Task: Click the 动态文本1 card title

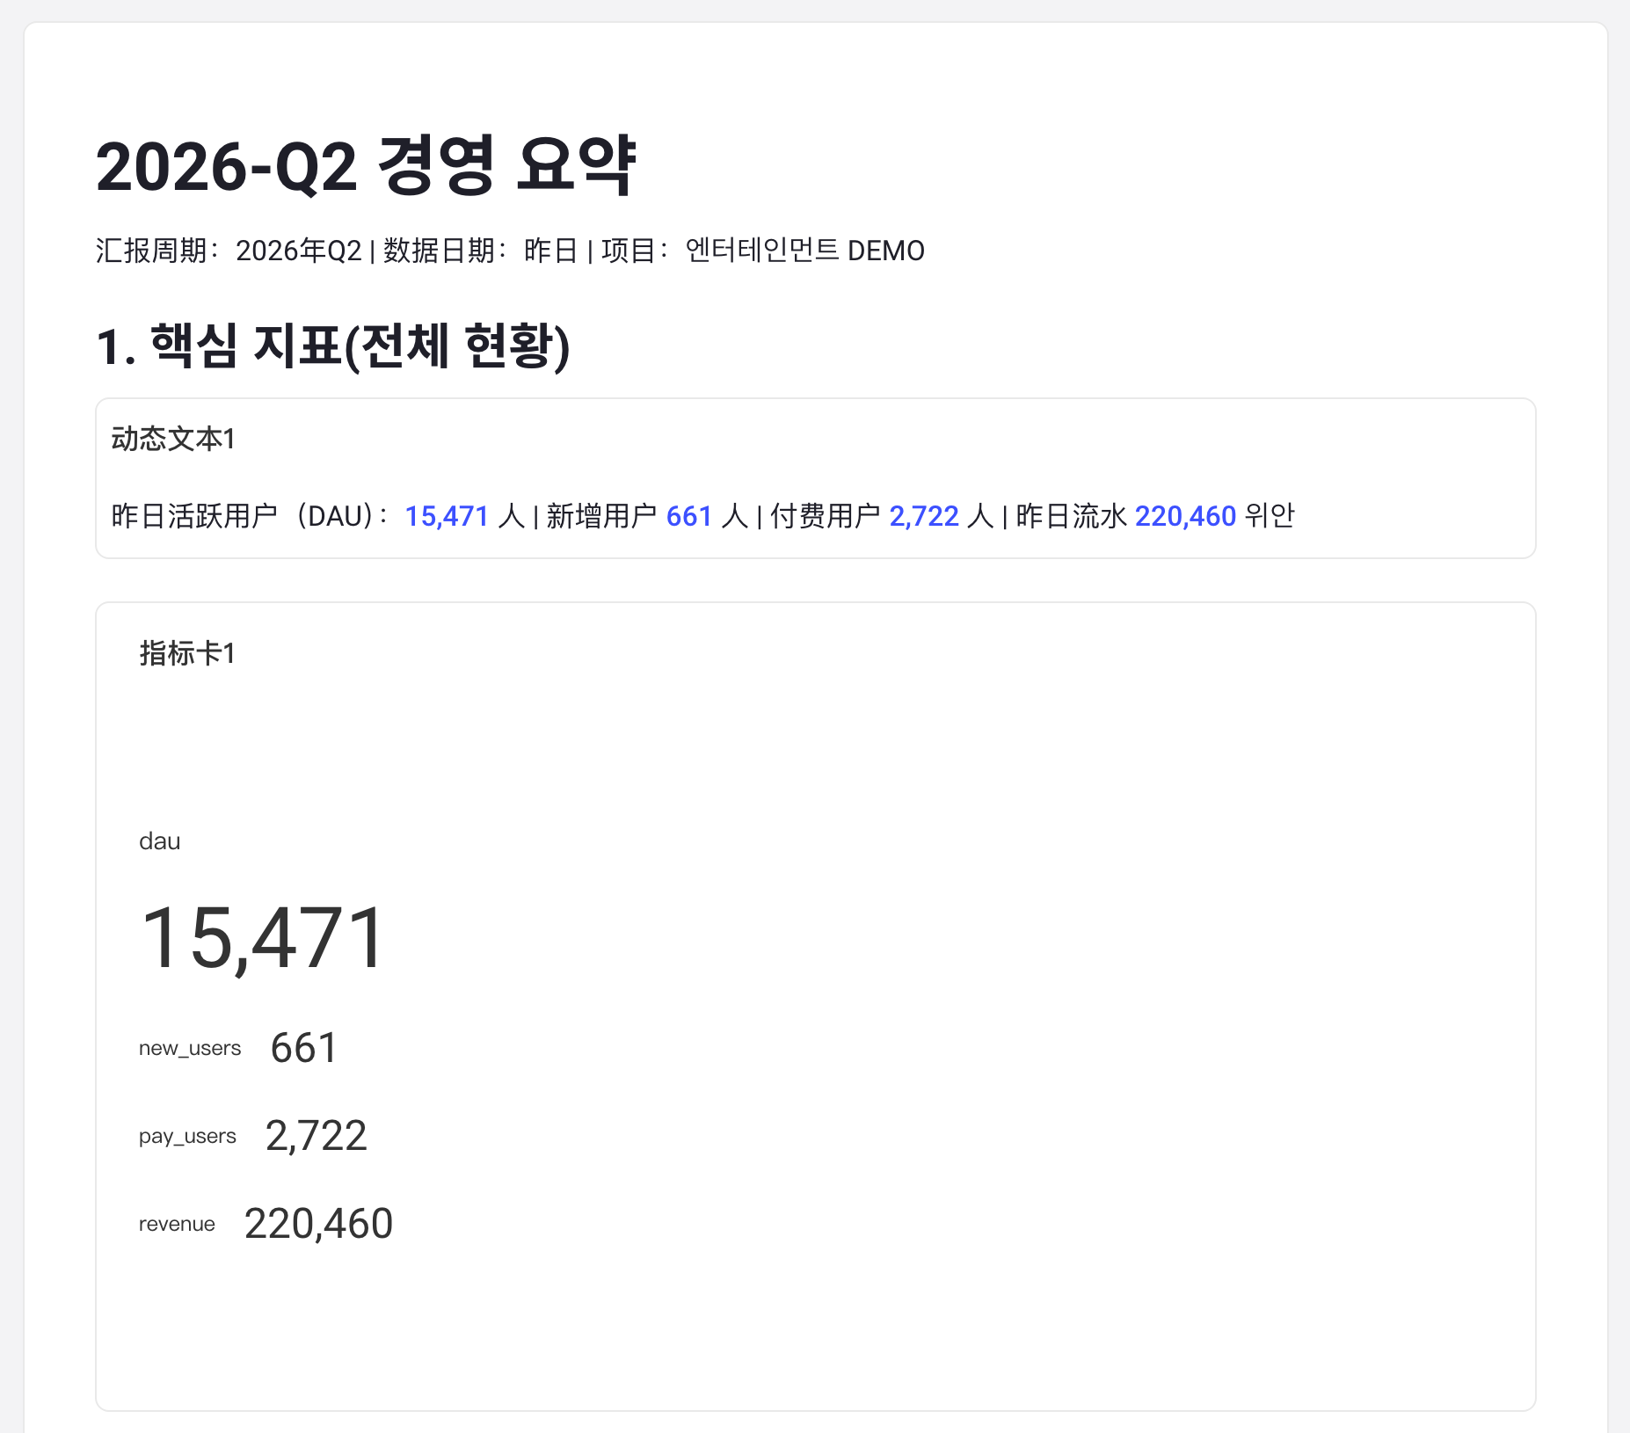Action: [173, 439]
